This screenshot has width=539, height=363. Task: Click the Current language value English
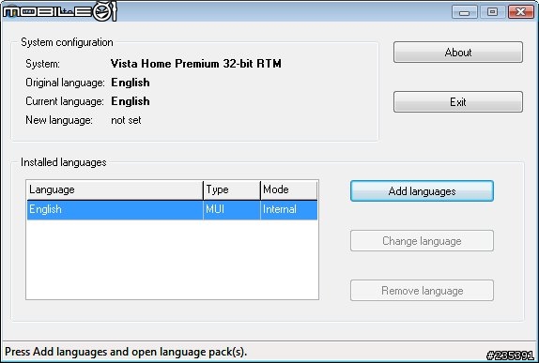[x=131, y=101]
